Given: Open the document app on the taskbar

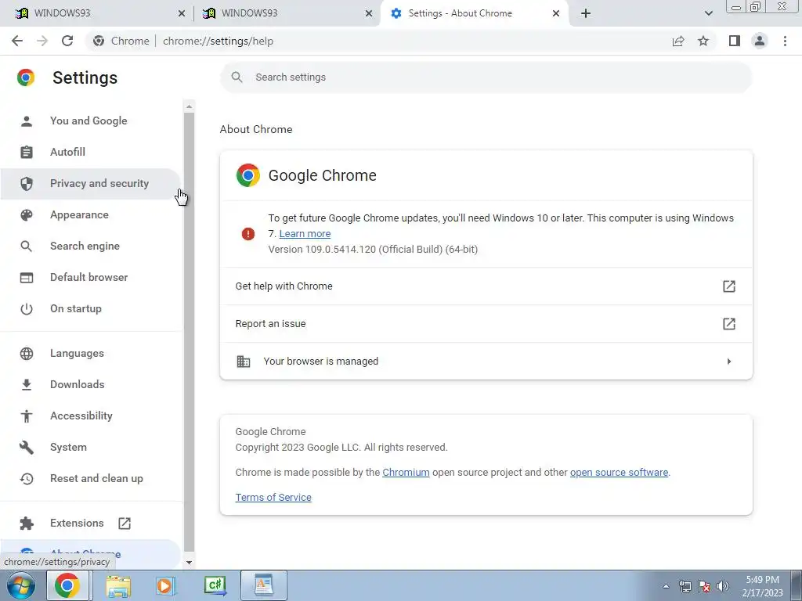Looking at the screenshot, I should point(263,586).
